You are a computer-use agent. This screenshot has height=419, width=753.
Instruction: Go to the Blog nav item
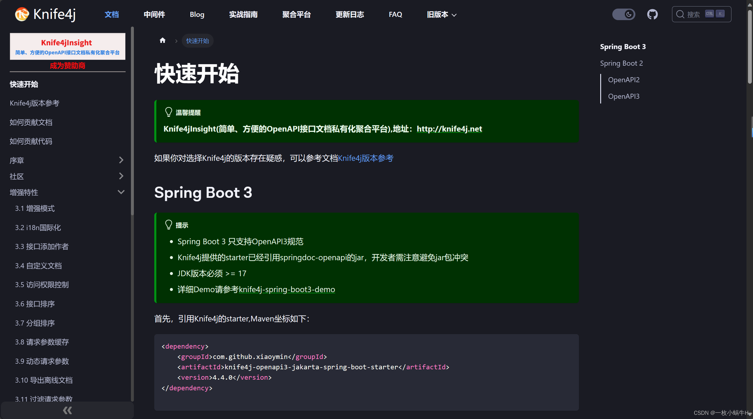(197, 14)
